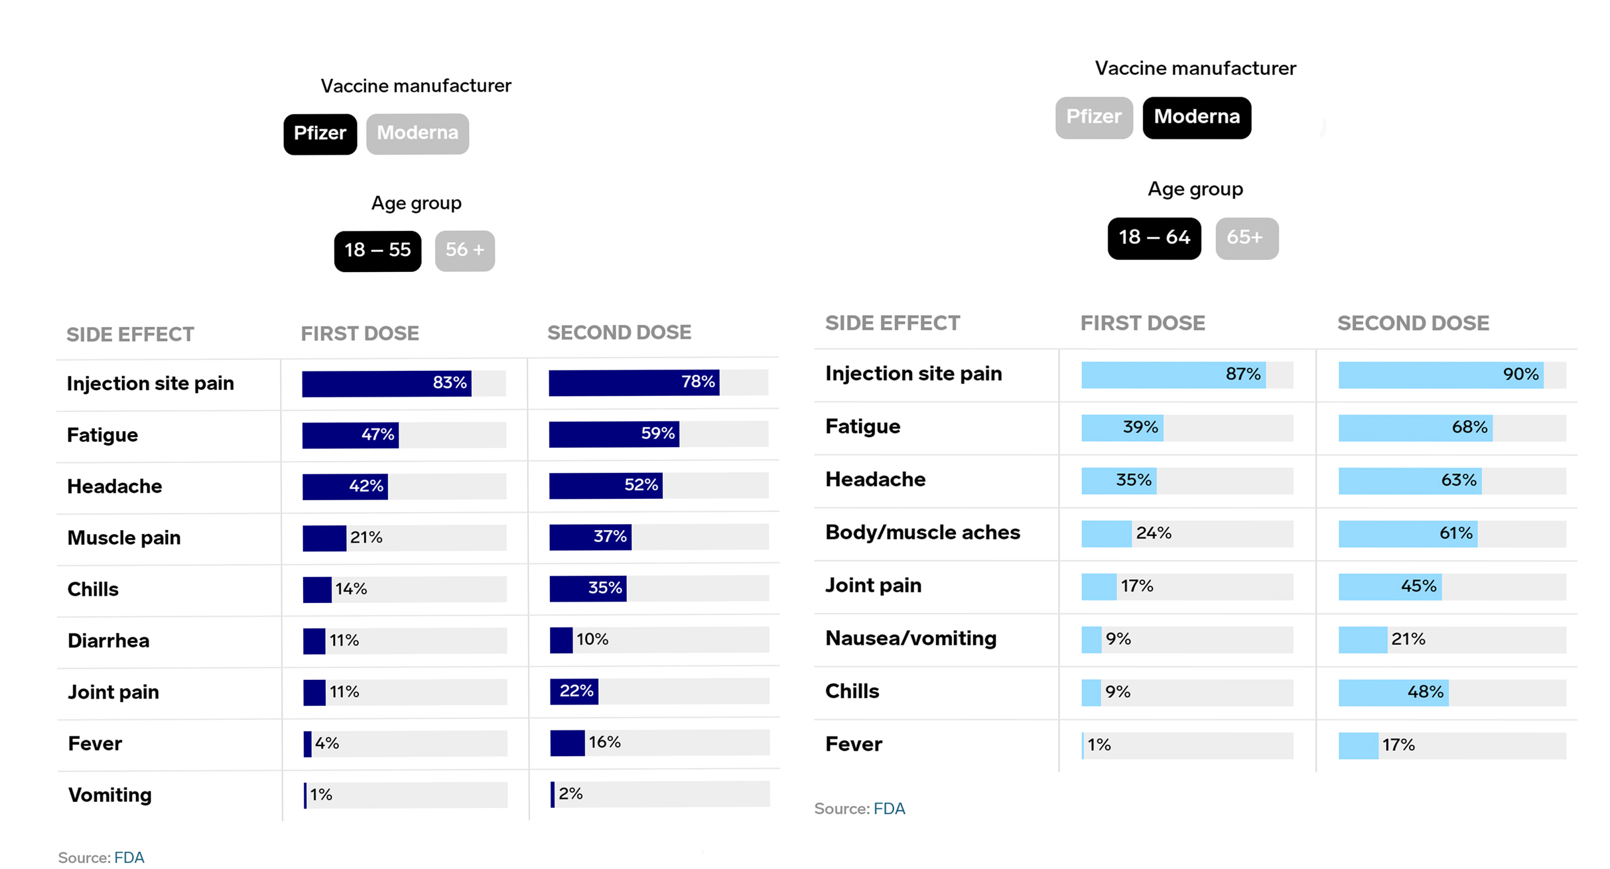
Task: Open the FDA source link under the light blue chart
Action: [x=889, y=809]
